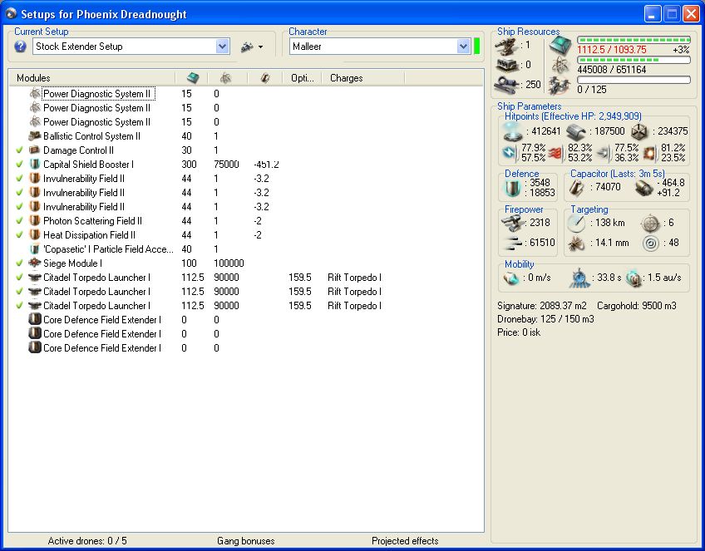
Task: Open the Gang bonuses section
Action: click(245, 541)
